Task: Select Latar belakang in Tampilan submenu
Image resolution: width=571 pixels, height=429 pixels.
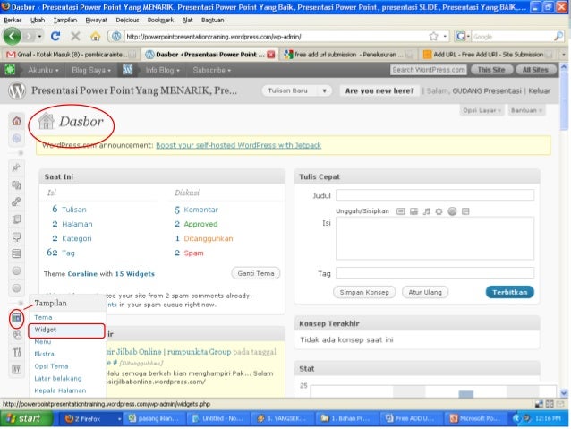Action: [58, 378]
